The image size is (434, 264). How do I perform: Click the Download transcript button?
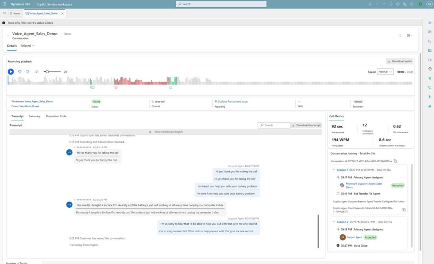click(306, 125)
